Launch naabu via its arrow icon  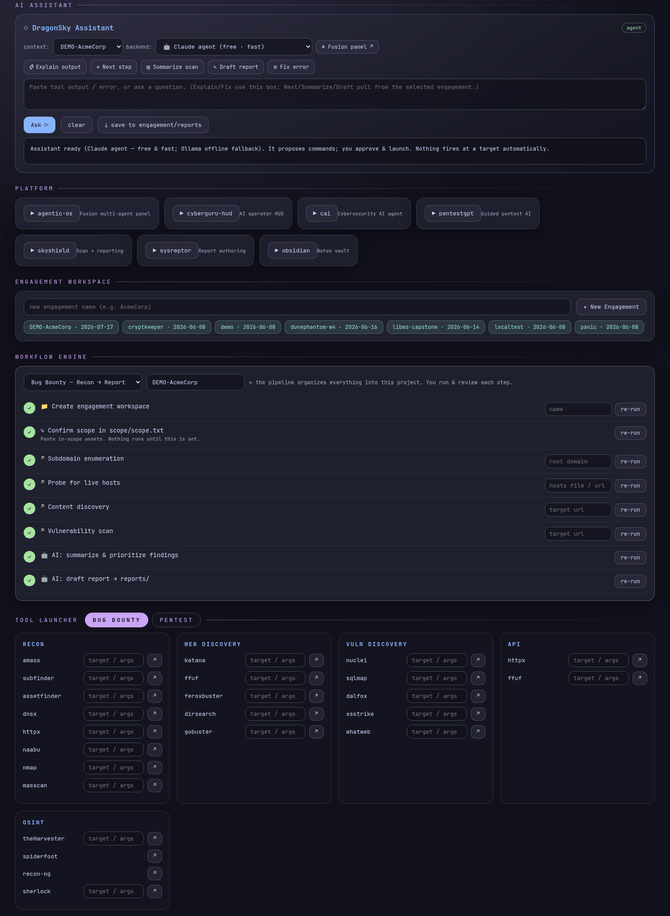(155, 749)
